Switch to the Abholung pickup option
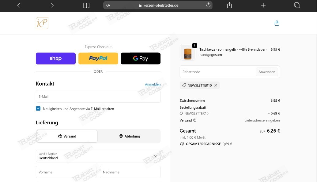The width and height of the screenshot is (317, 182). [x=130, y=136]
